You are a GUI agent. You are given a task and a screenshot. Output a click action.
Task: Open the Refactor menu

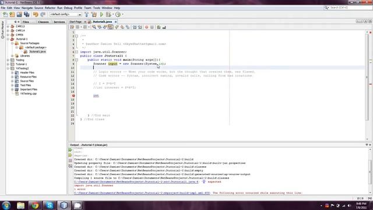click(50, 8)
